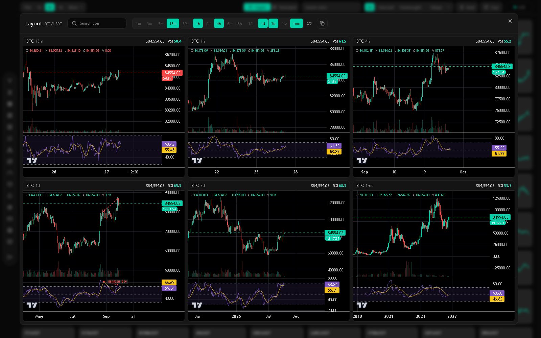The height and width of the screenshot is (338, 541).
Task: Enable the 1w timeframe
Action: pos(284,24)
